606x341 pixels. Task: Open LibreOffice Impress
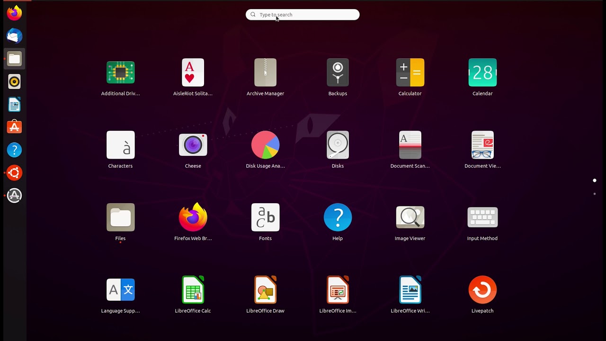pos(338,290)
